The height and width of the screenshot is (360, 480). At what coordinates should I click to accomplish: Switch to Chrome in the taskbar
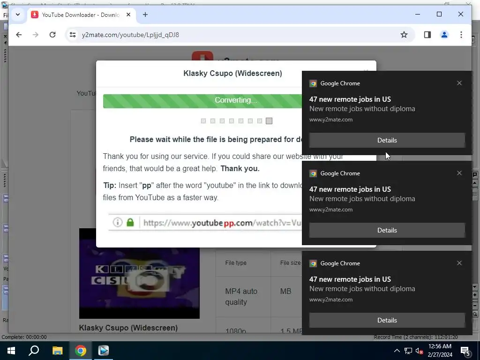pyautogui.click(x=81, y=351)
